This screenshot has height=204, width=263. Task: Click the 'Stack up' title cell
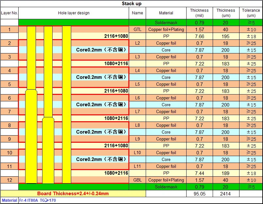[131, 4]
